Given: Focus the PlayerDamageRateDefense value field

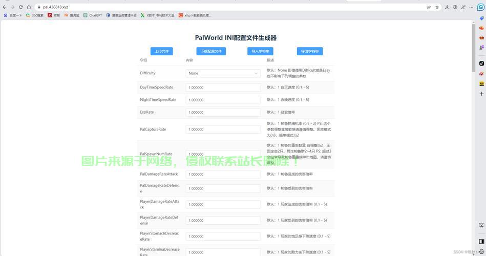Looking at the screenshot, I should (223, 220).
